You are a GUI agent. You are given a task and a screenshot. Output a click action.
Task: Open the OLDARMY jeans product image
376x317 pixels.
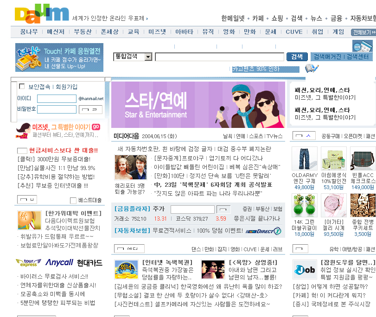305,159
